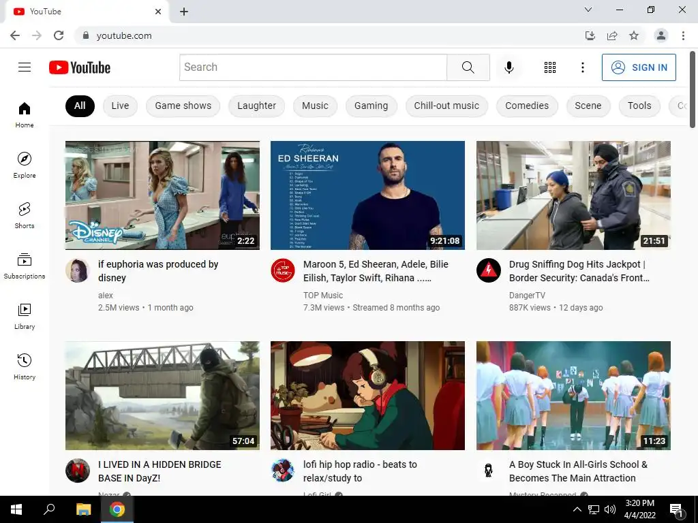Click the YouTube logo
The image size is (698, 523).
click(80, 67)
